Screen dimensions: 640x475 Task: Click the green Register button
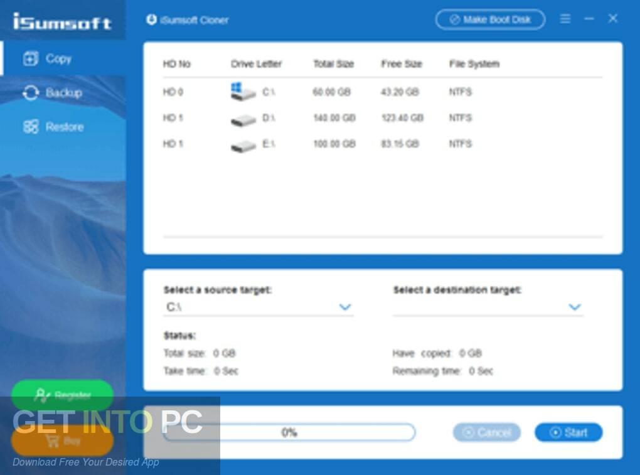(63, 395)
